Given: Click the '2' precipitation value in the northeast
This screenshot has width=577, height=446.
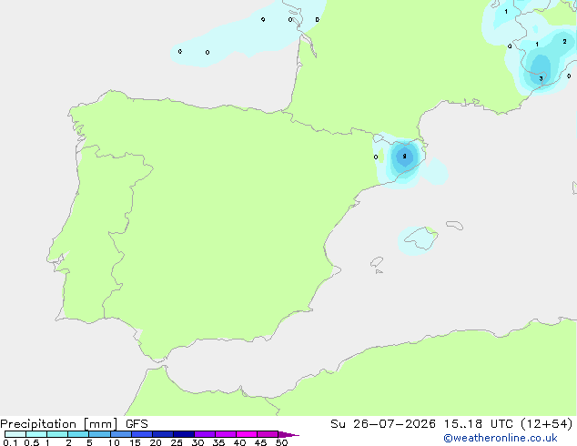Looking at the screenshot, I should [564, 42].
